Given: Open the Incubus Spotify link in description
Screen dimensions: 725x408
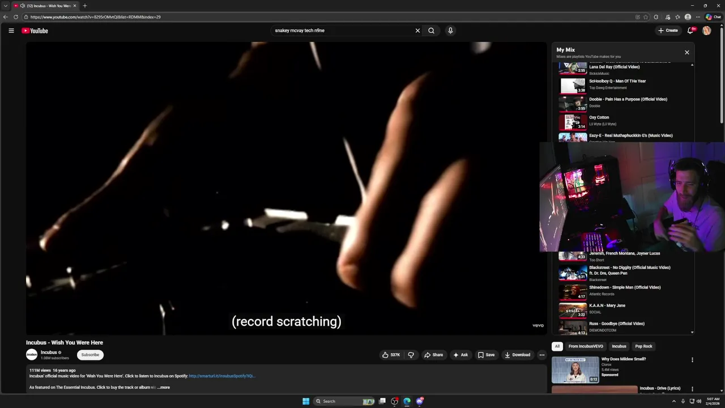Looking at the screenshot, I should (x=222, y=376).
